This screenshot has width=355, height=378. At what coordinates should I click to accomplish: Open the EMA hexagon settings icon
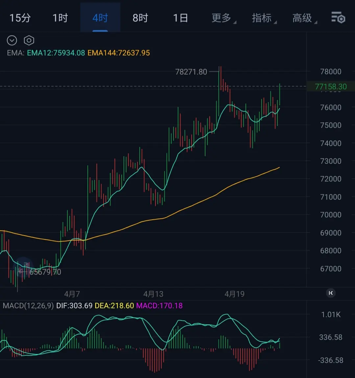(x=29, y=40)
